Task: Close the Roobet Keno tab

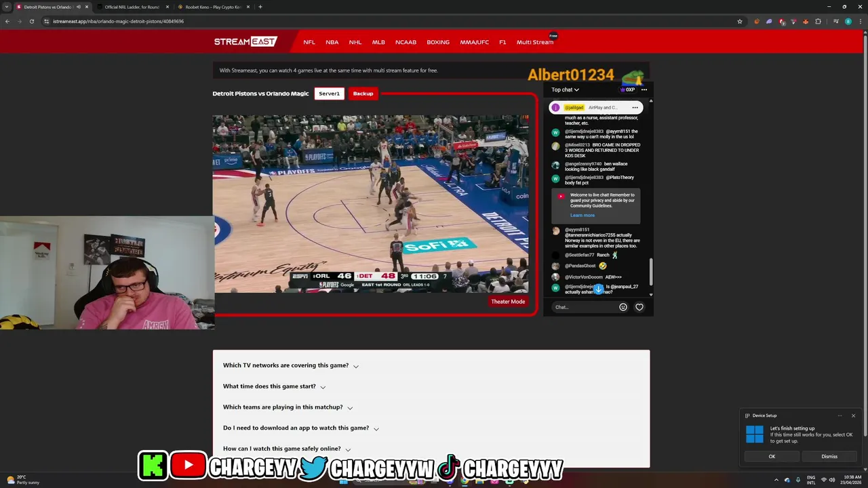Action: tap(248, 7)
